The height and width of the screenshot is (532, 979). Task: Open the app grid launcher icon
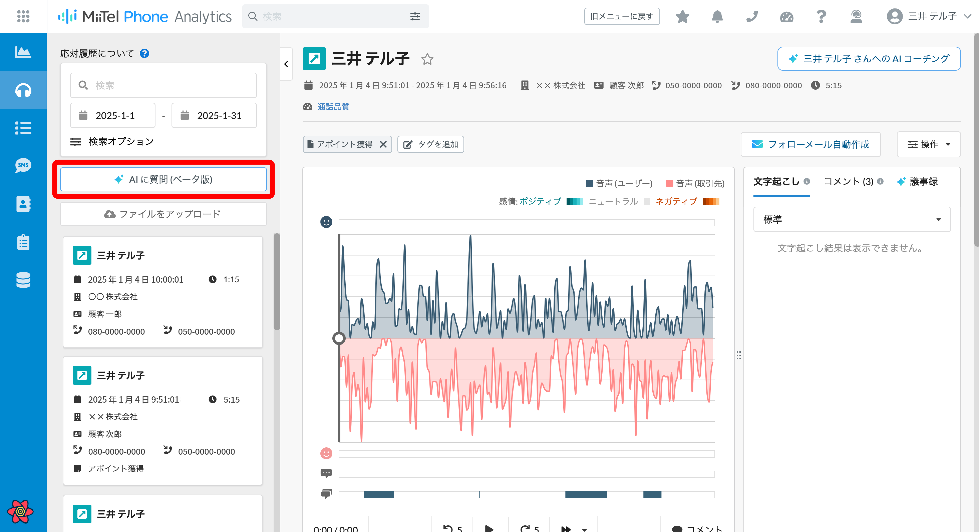pos(23,16)
